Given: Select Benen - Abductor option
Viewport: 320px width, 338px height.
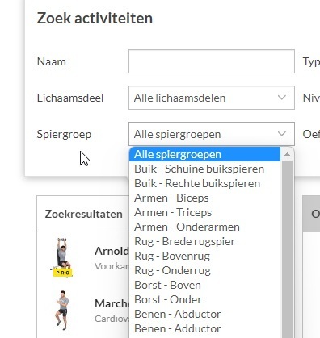Looking at the screenshot, I should [x=204, y=314].
